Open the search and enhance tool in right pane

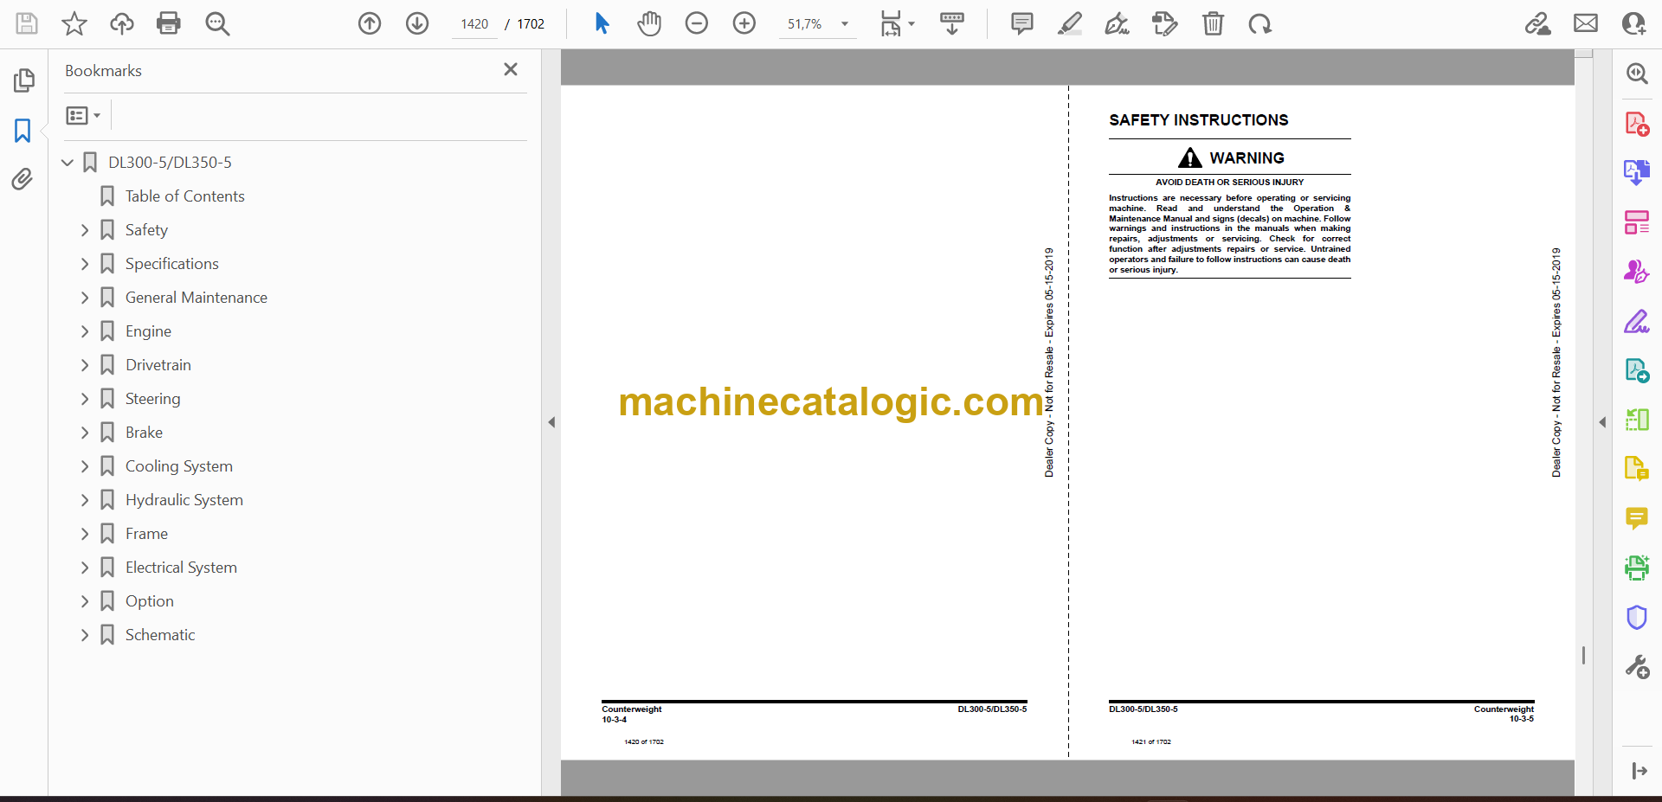(x=1636, y=74)
